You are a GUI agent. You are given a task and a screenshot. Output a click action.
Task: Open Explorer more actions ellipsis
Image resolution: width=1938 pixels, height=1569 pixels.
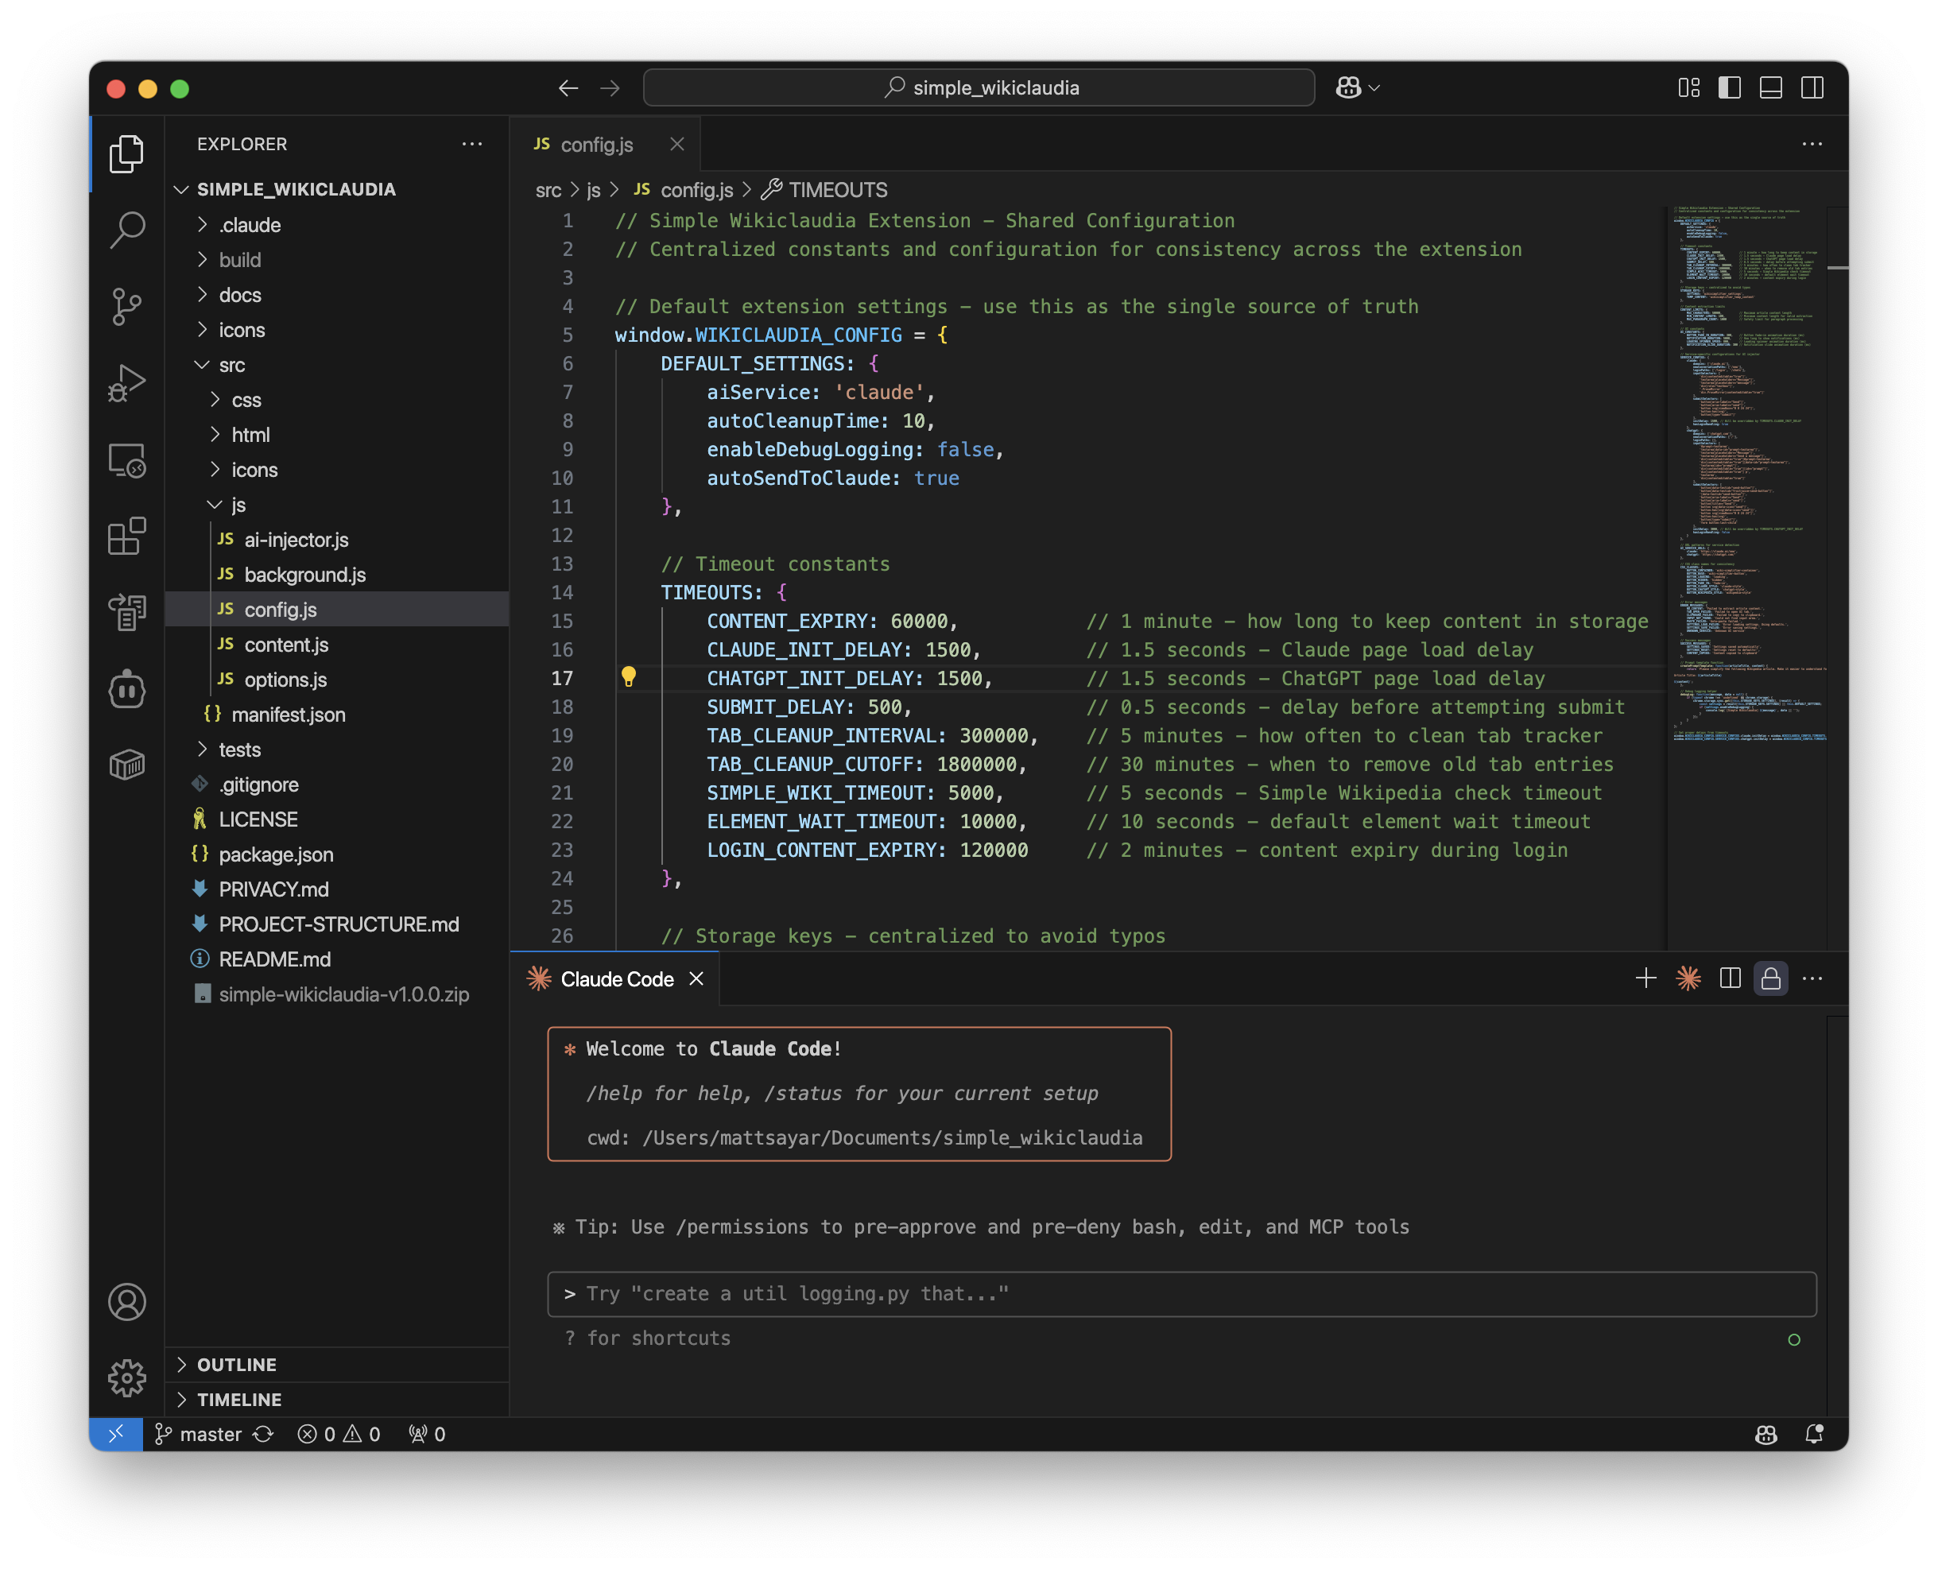coord(472,144)
